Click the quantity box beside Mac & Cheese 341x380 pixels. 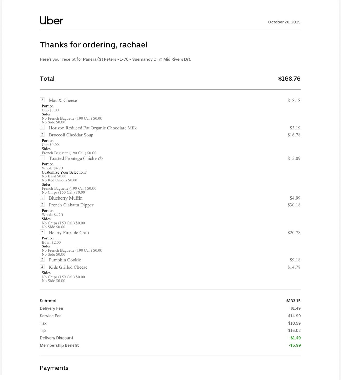(x=42, y=100)
